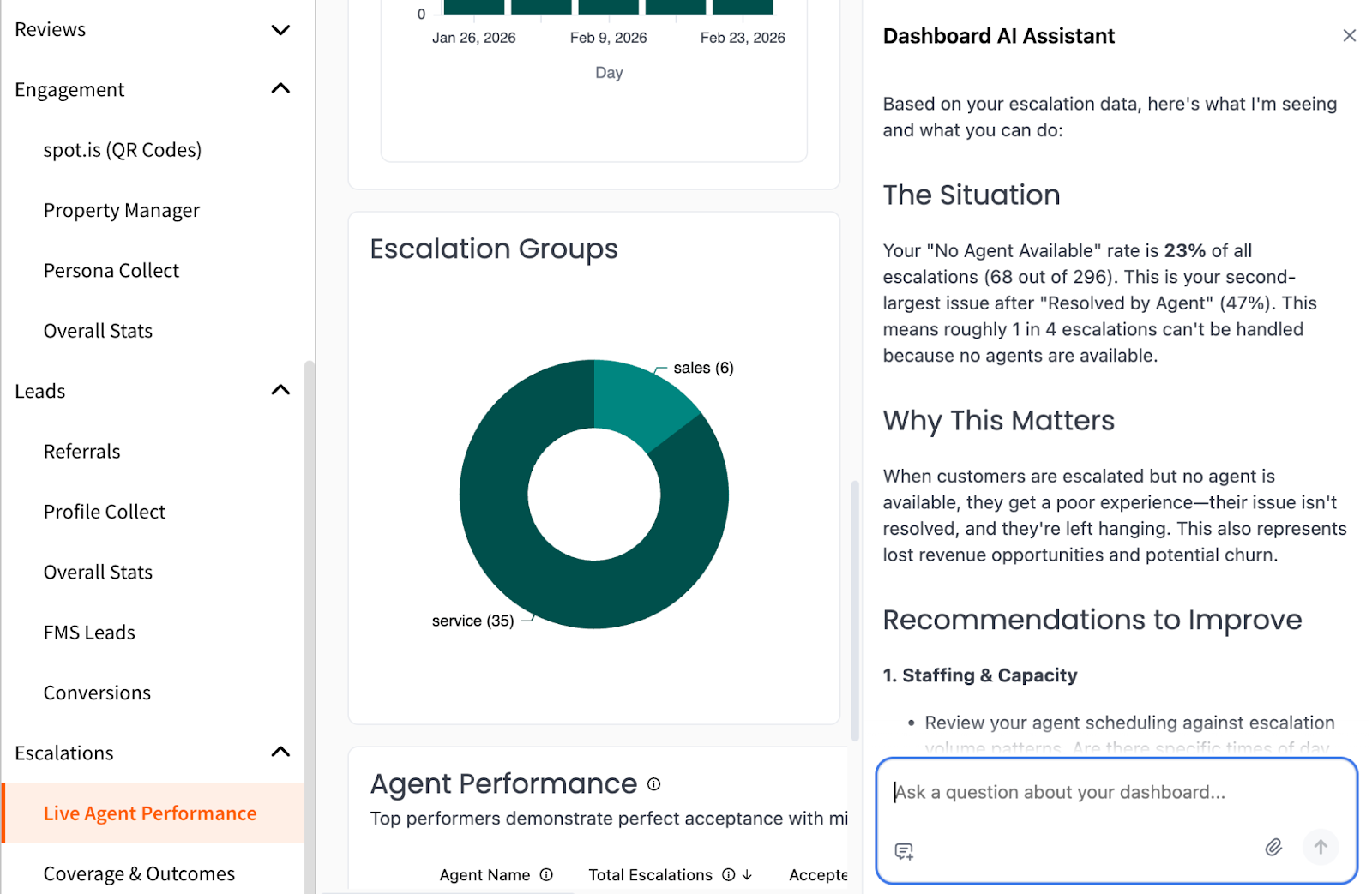Screen dimensions: 1372x894
Task: Open Overall Stats under Engagement
Action: pos(98,331)
